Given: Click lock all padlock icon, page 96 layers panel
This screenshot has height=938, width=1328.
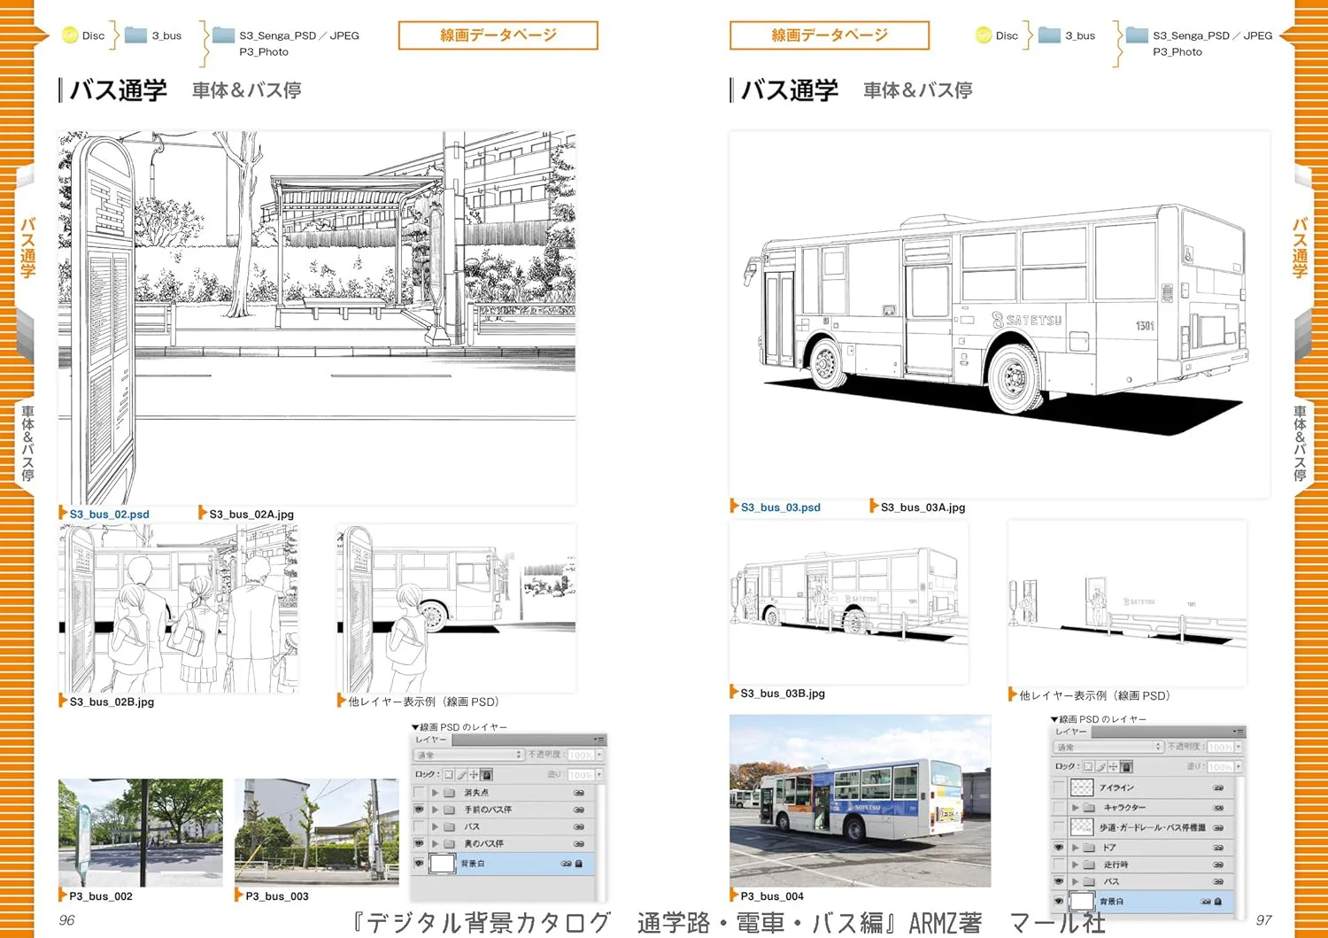Looking at the screenshot, I should click(x=486, y=775).
